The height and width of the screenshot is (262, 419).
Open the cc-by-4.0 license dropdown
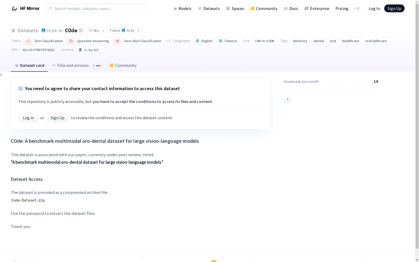coord(89,50)
